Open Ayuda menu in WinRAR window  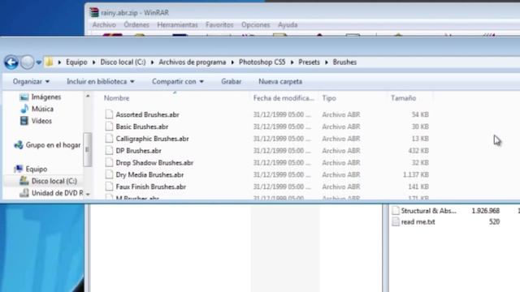tap(288, 25)
